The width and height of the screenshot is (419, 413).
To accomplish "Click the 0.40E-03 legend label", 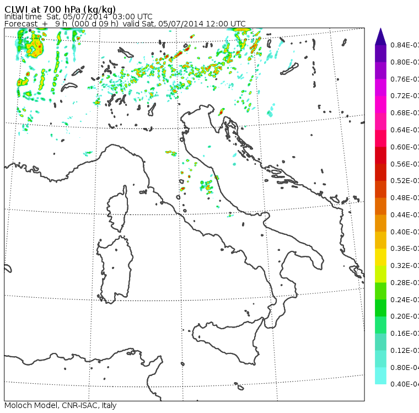I will click(x=405, y=232).
